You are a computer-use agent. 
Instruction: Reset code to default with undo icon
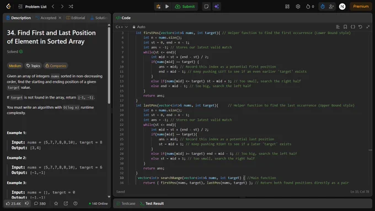(360, 27)
